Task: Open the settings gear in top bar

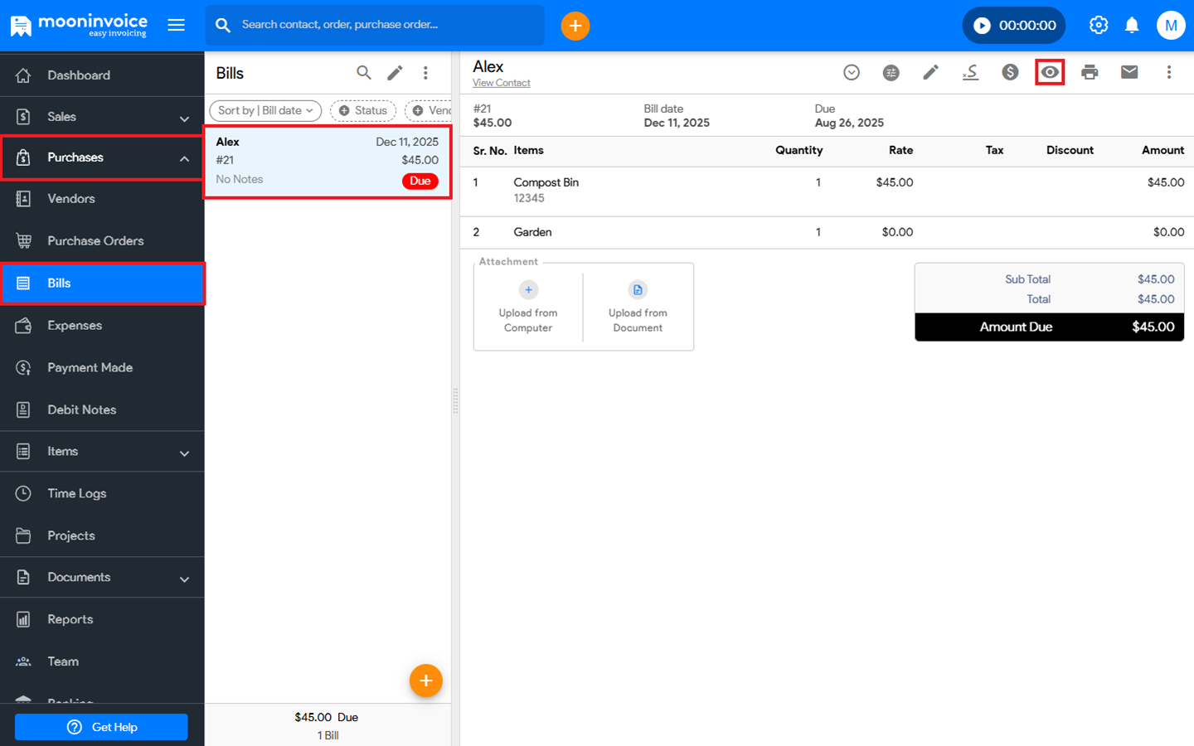Action: coord(1099,26)
